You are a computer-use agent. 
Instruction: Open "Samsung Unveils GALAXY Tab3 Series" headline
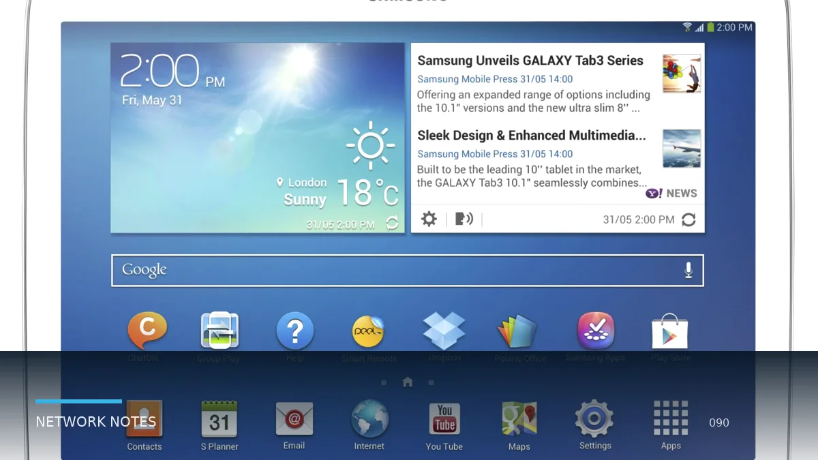click(530, 61)
